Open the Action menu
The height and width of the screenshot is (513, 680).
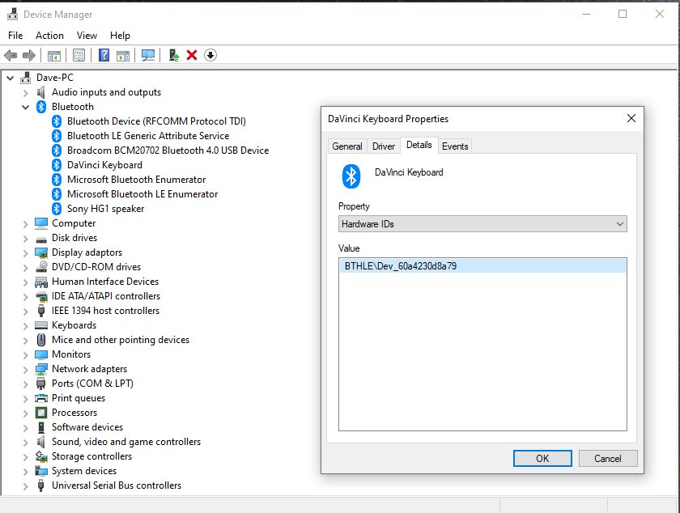click(x=49, y=36)
